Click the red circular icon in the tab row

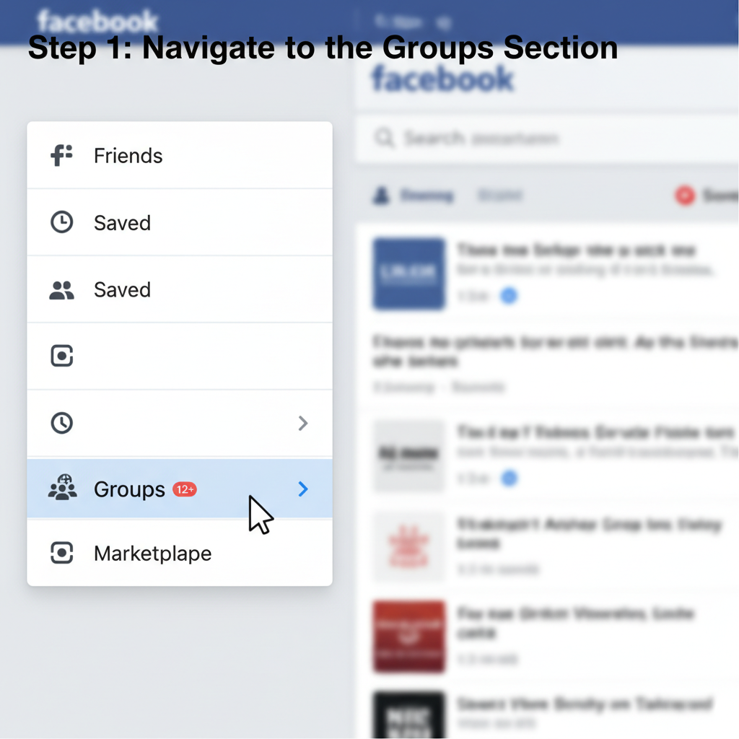point(684,195)
